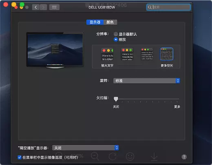The width and height of the screenshot is (212, 165).
Task: Open the 隔空播放 display dropdown showing 关闭
Action: point(85,148)
